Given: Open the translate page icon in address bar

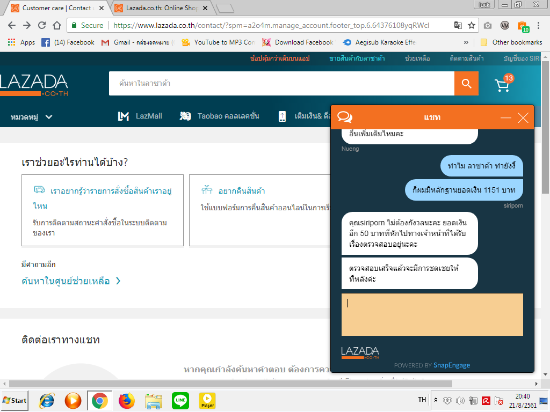Looking at the screenshot, I should click(x=458, y=25).
